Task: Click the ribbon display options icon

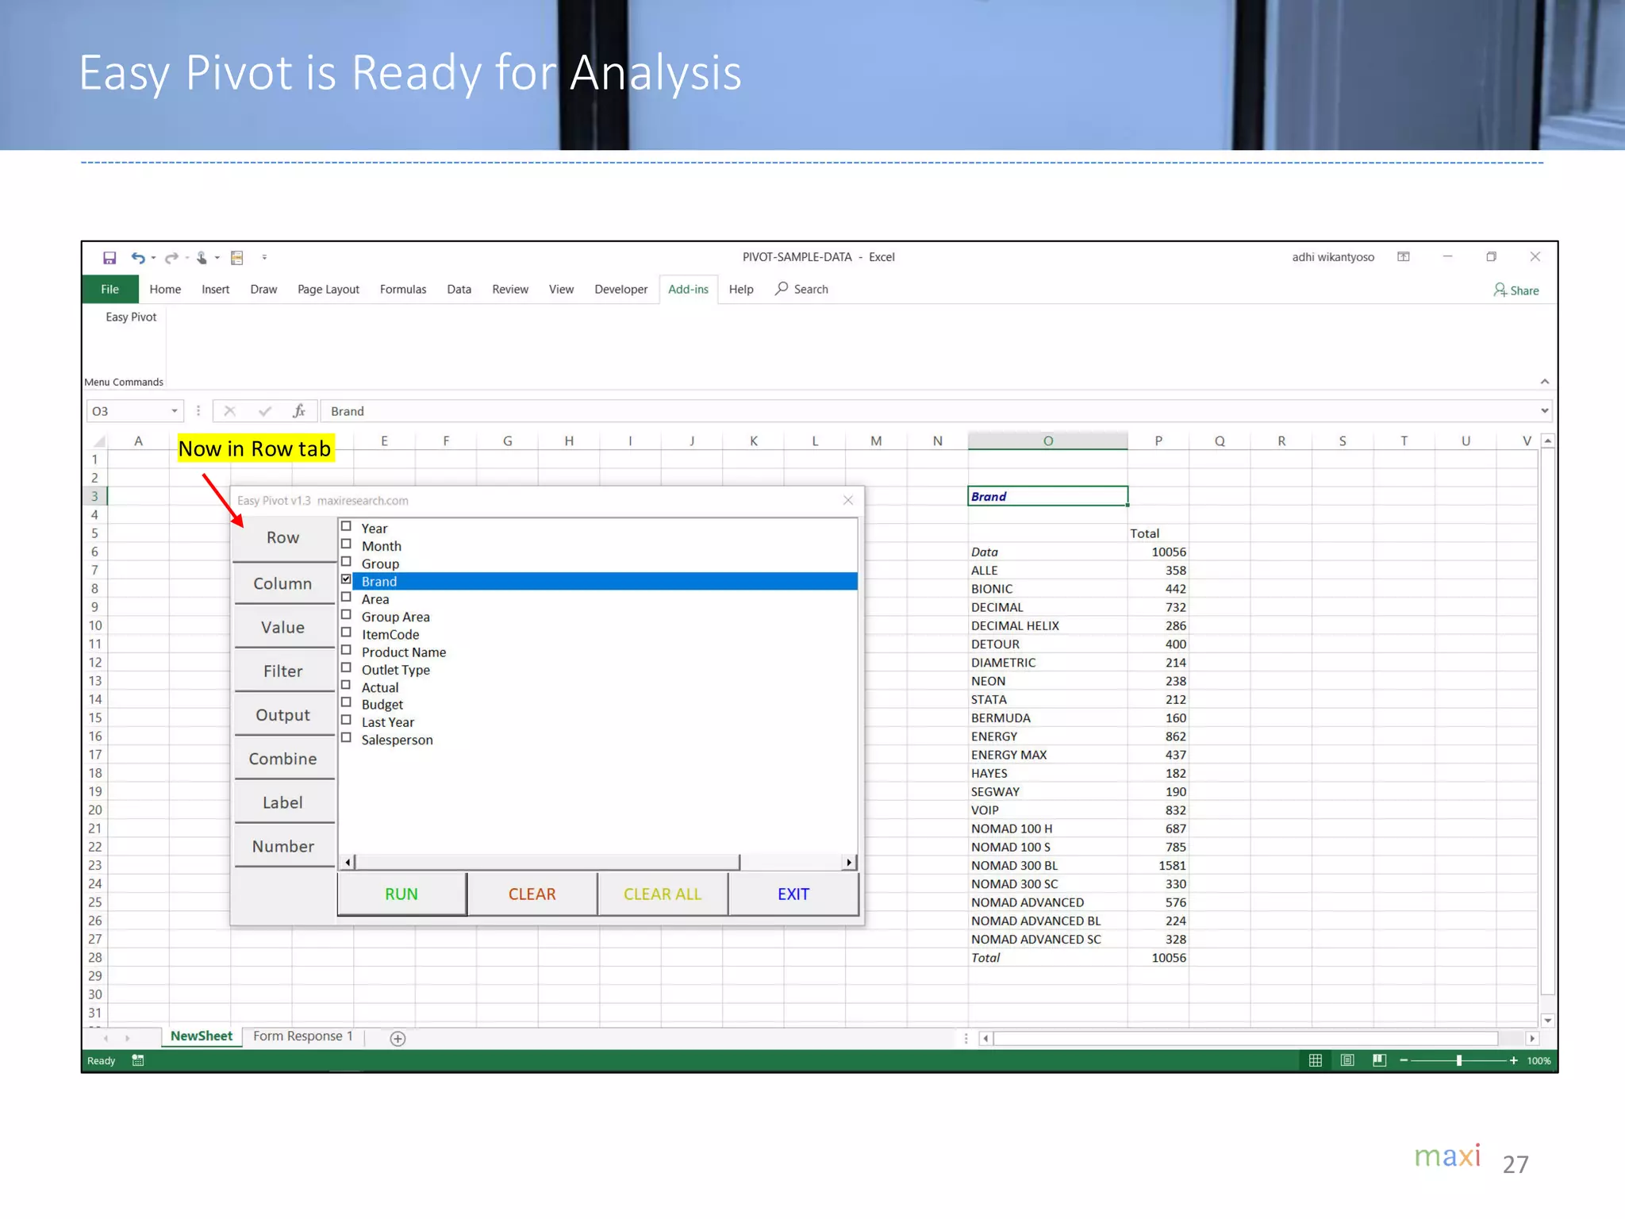Action: coord(1404,257)
